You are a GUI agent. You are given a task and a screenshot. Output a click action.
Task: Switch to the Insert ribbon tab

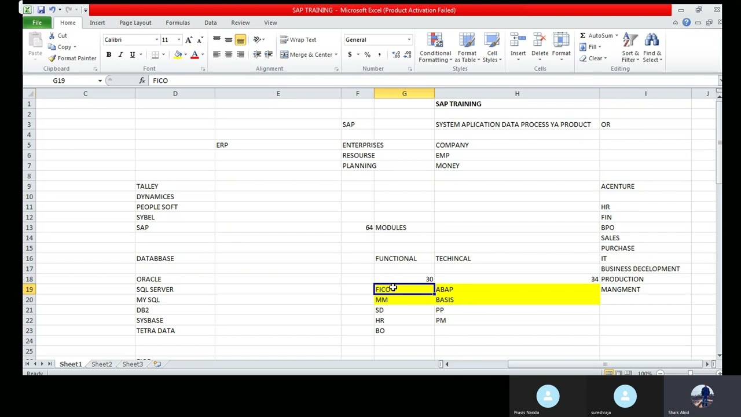97,23
